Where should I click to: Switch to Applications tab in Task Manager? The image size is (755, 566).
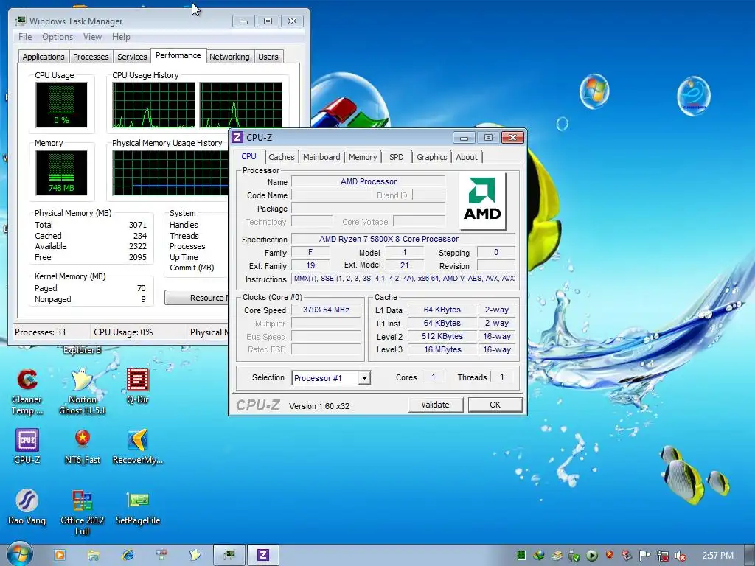[x=44, y=57]
